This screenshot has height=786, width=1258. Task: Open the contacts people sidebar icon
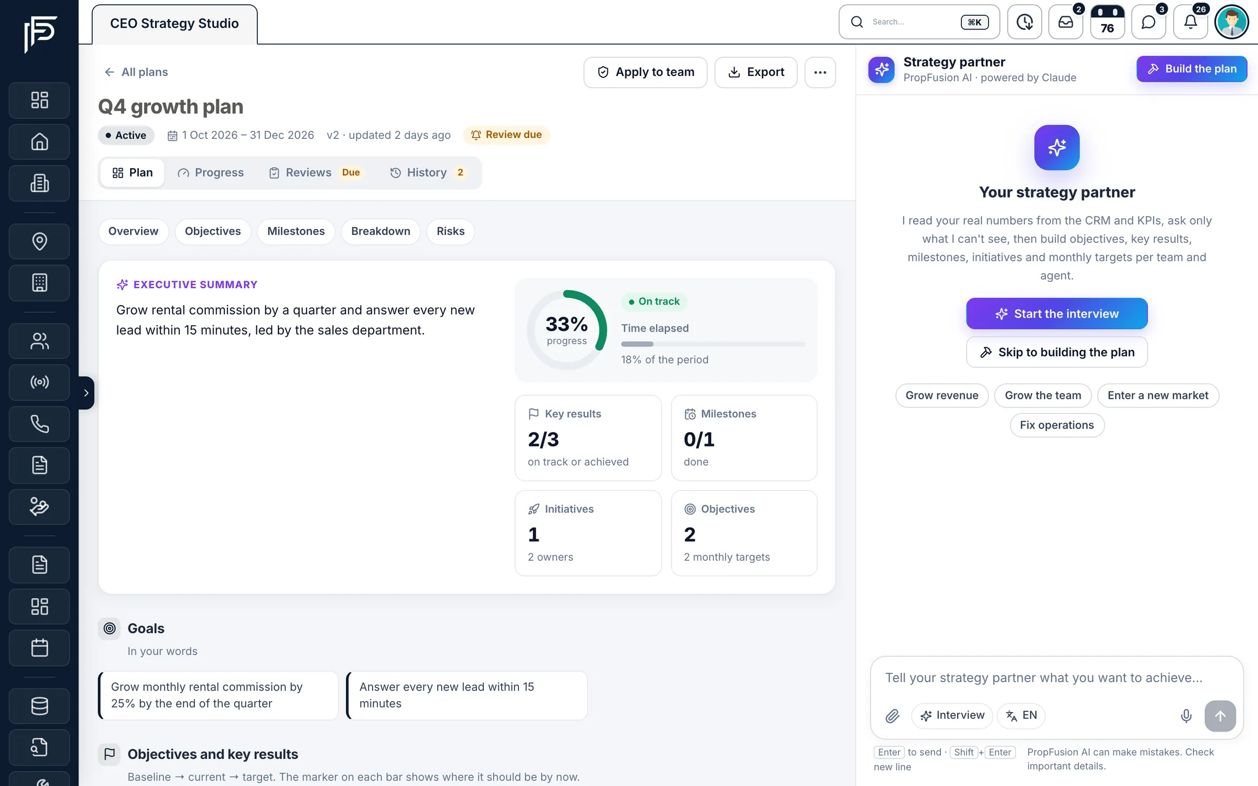[x=39, y=341]
